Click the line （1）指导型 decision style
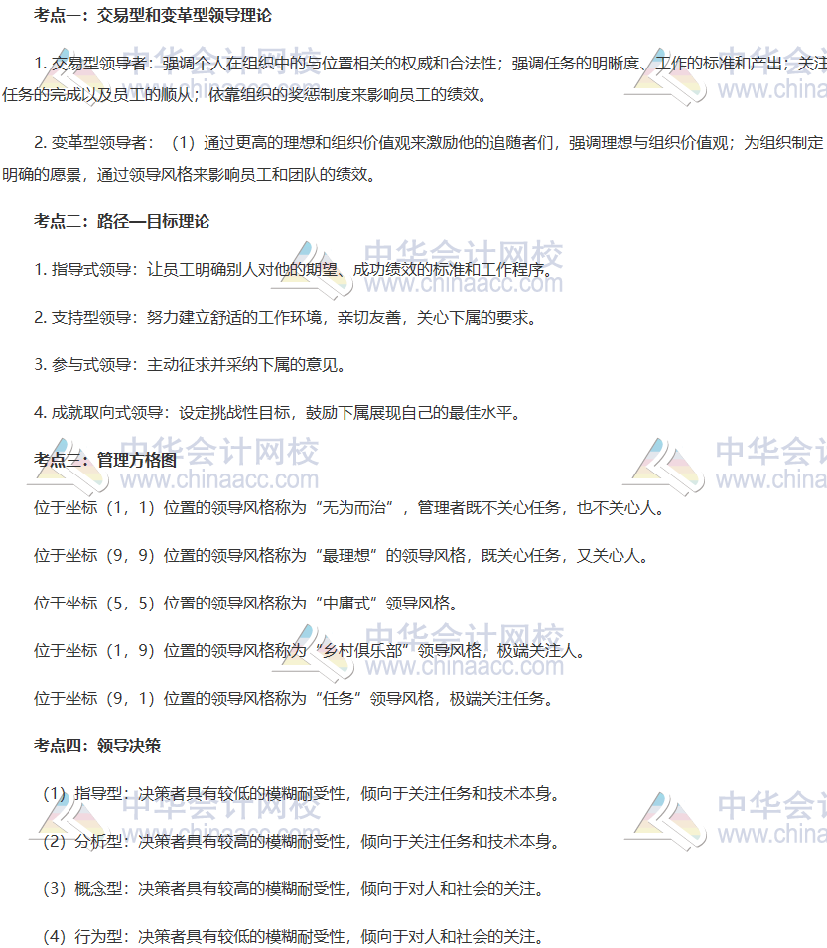Image resolution: width=827 pixels, height=948 pixels. [301, 794]
